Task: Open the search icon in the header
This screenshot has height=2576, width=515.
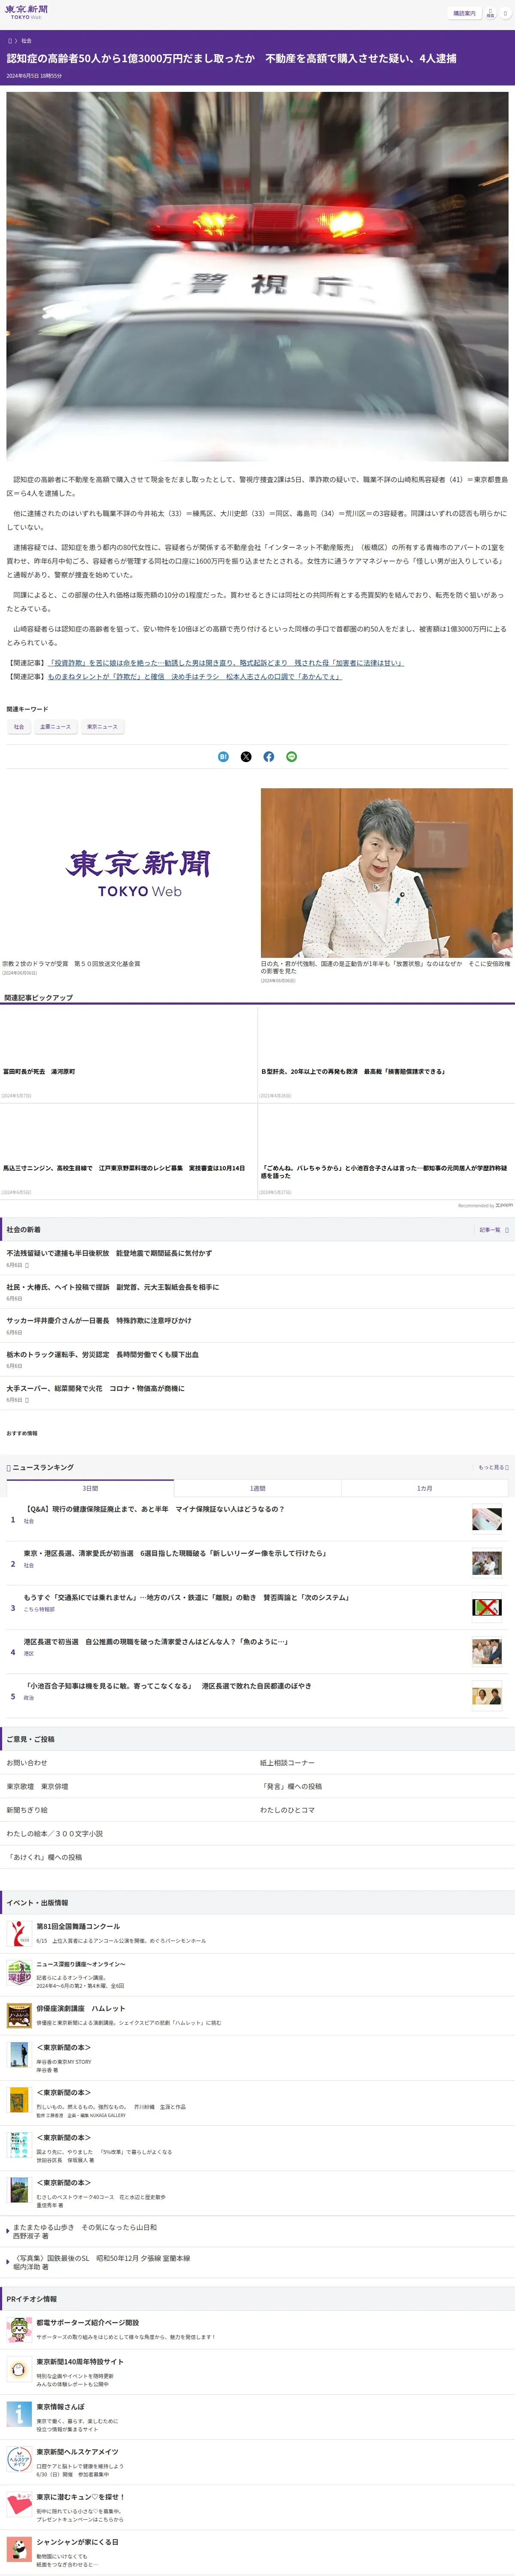Action: (490, 13)
